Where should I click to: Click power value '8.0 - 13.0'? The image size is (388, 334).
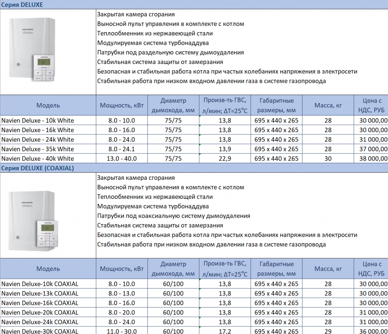122,293
